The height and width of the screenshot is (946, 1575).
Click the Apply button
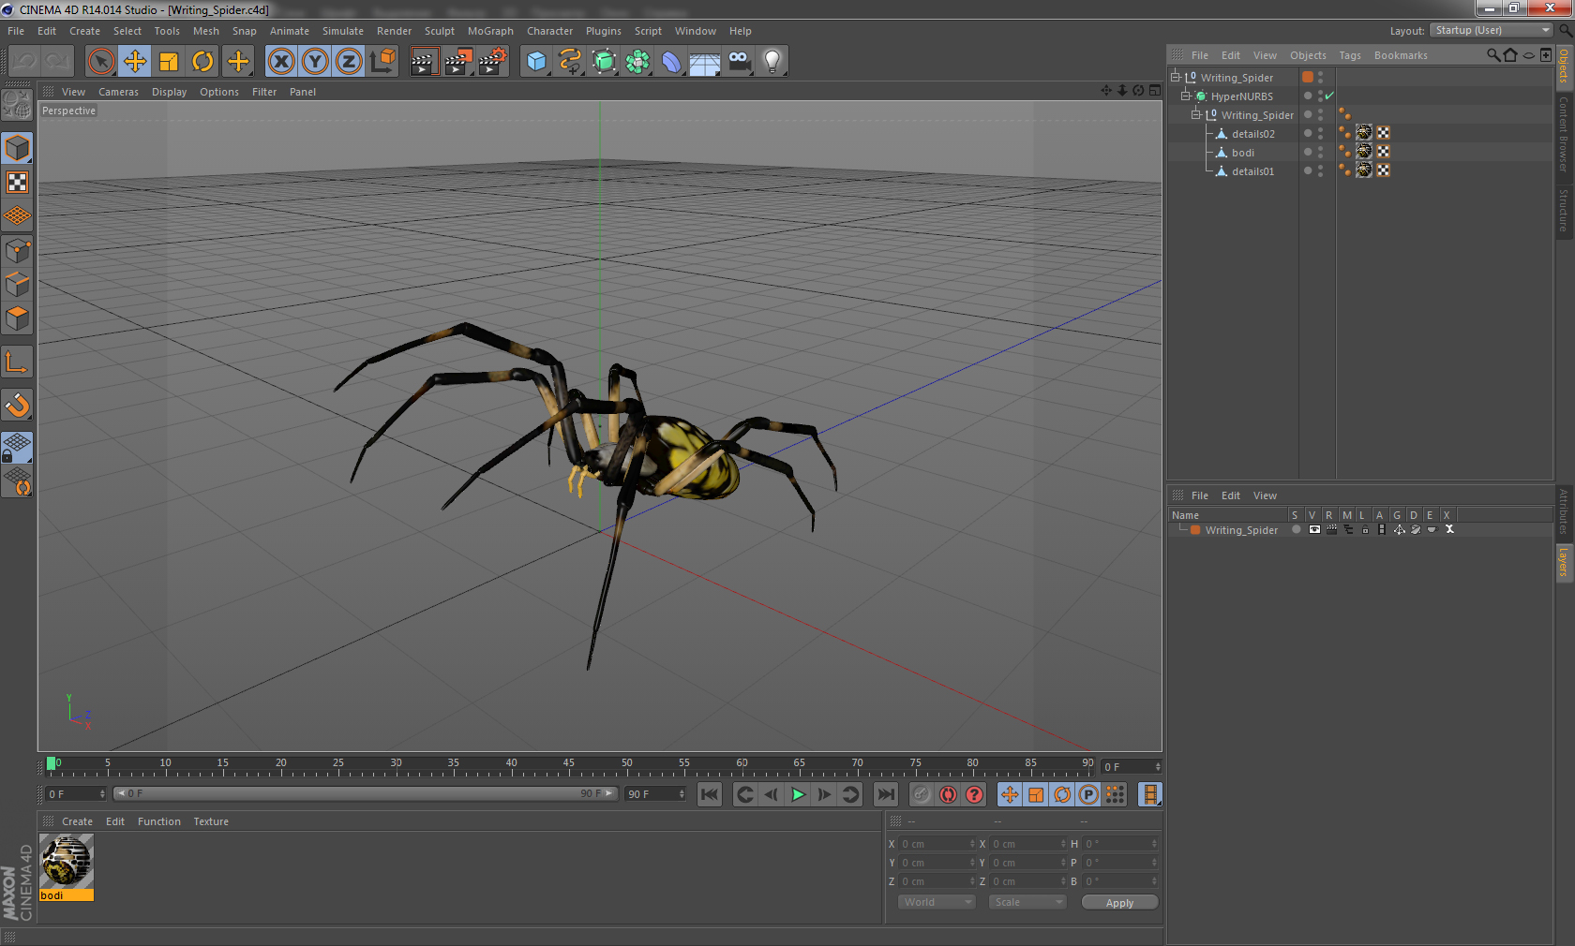point(1119,903)
